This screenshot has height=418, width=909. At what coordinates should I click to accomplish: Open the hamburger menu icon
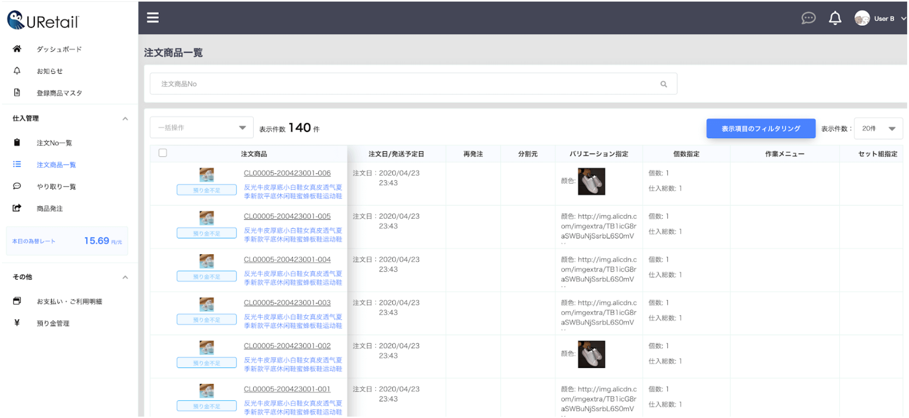point(153,18)
